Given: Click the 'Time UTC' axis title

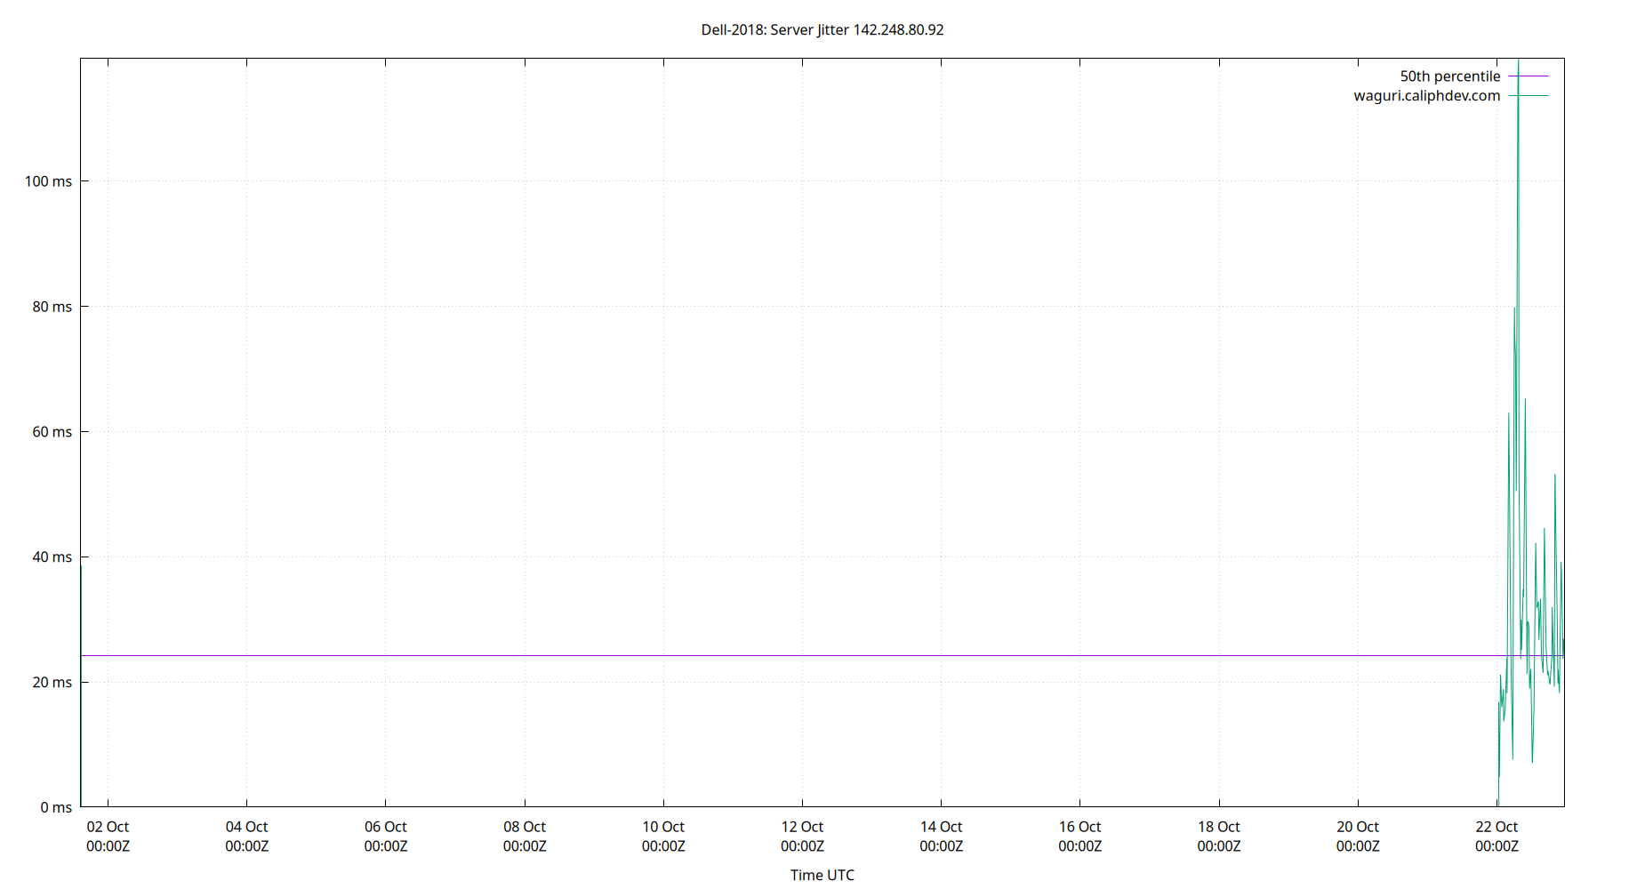Looking at the screenshot, I should (x=822, y=875).
